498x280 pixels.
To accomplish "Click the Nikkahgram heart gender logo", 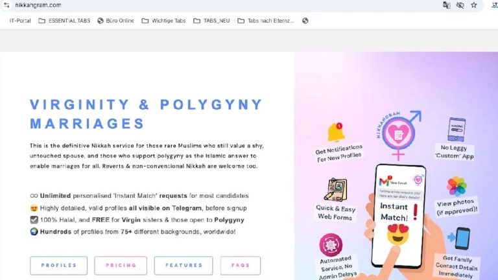I will [x=399, y=135].
